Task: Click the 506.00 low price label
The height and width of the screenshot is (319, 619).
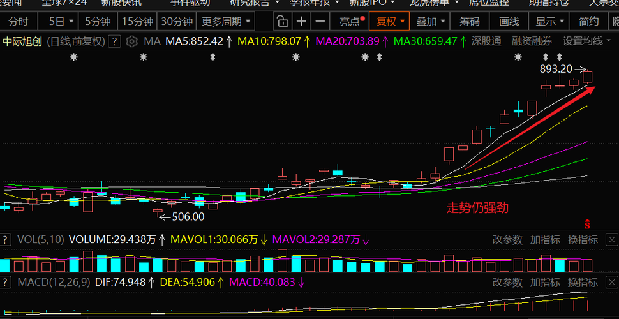Action: [188, 216]
